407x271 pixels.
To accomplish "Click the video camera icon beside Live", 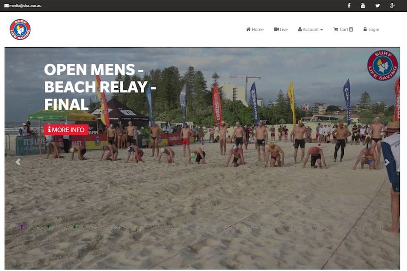I will pos(276,29).
